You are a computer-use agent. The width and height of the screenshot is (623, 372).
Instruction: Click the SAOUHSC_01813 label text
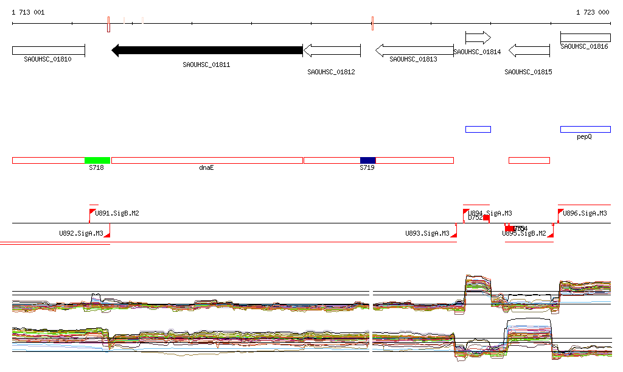coord(413,59)
